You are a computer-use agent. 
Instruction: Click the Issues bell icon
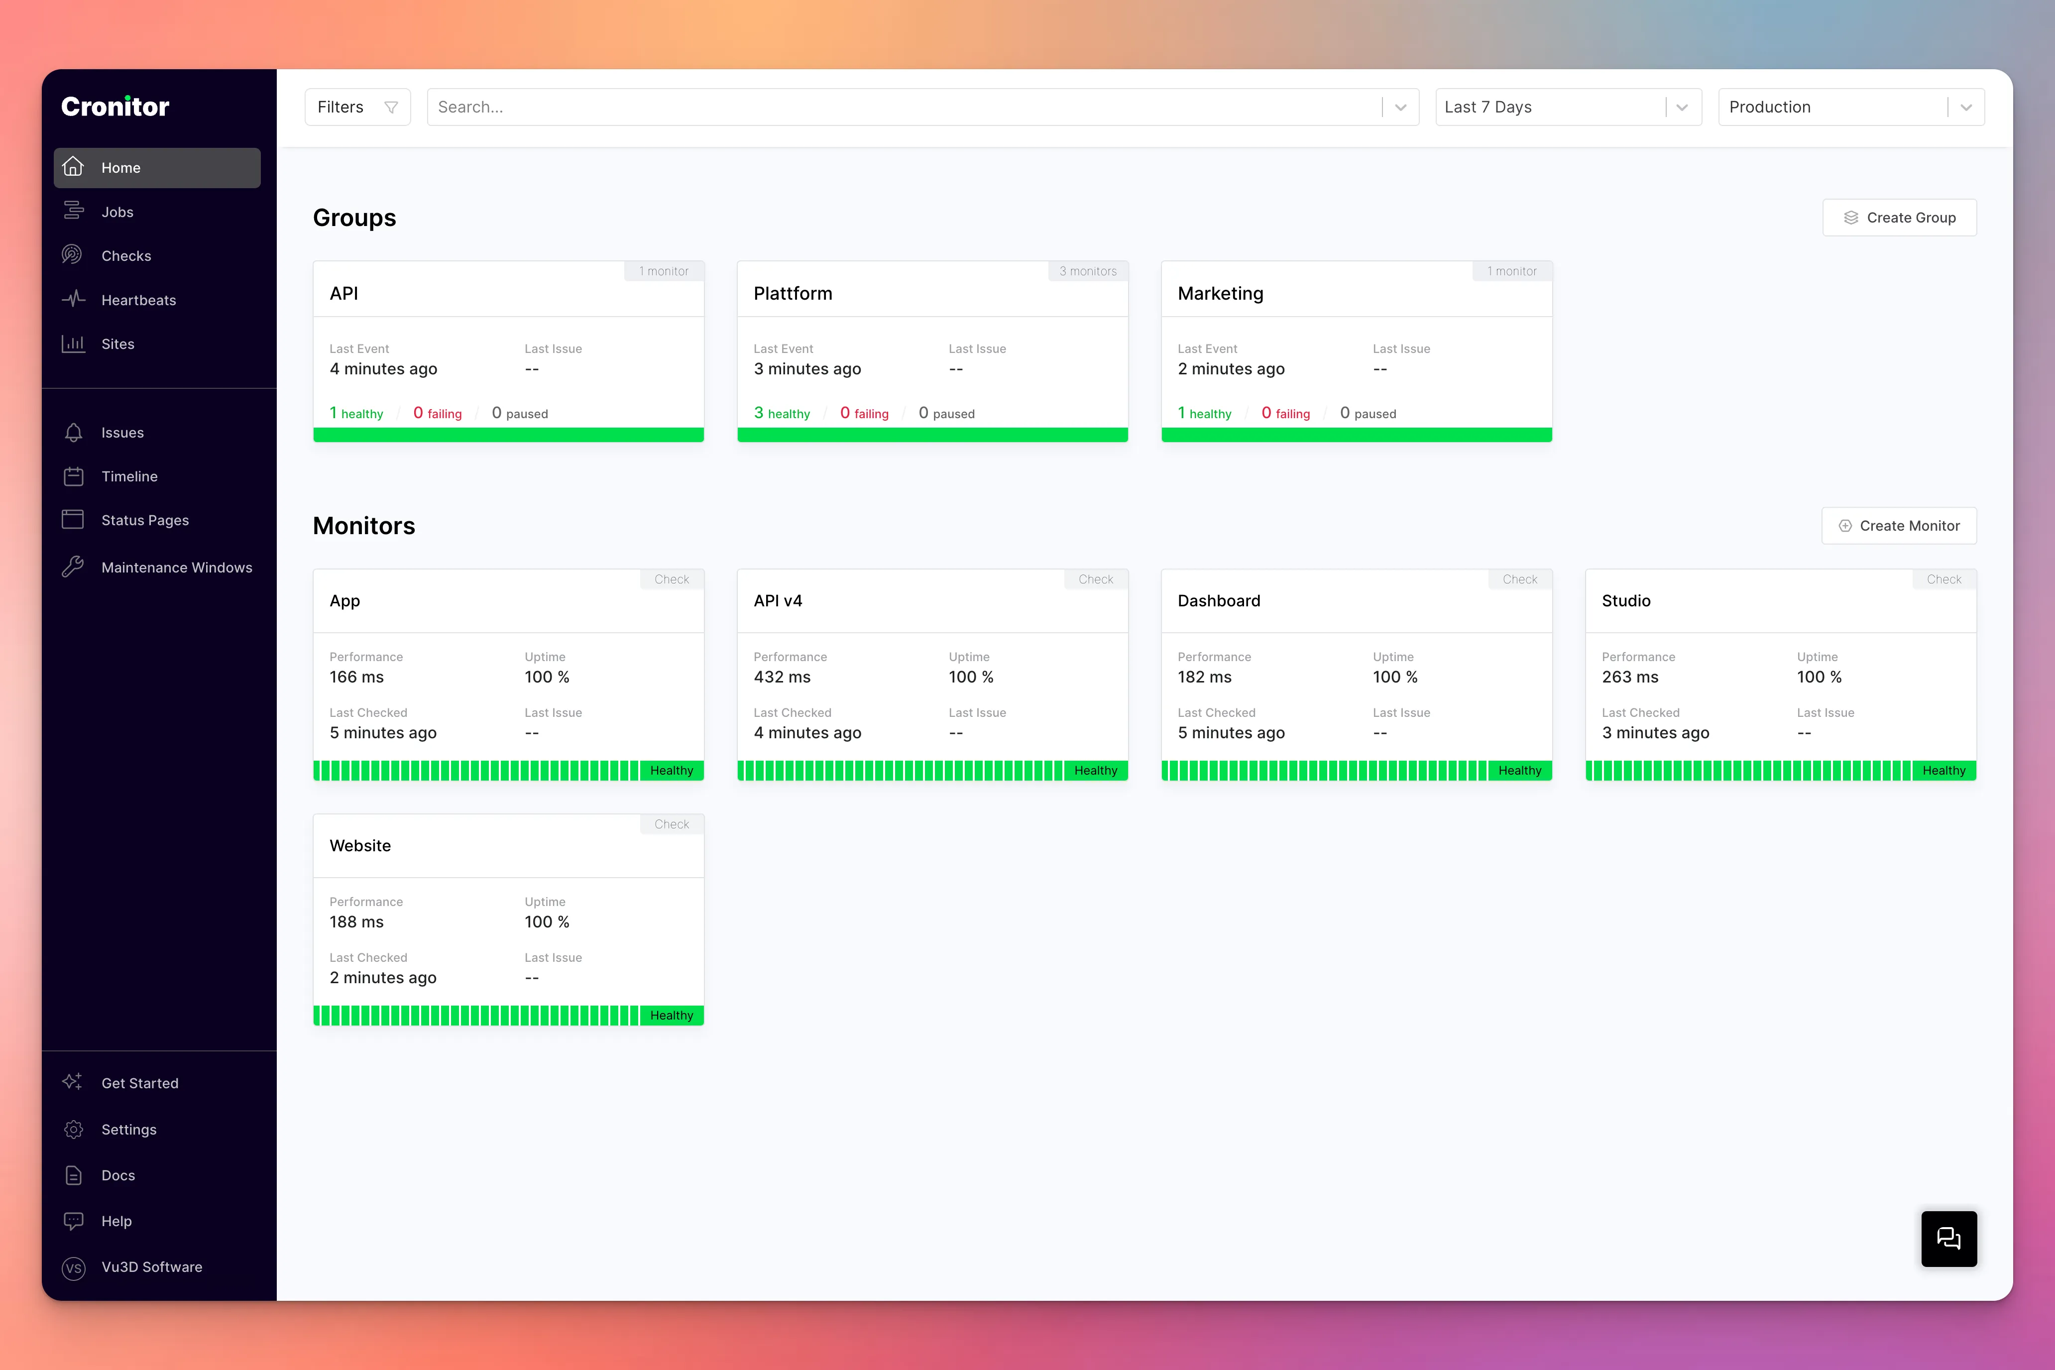coord(73,433)
